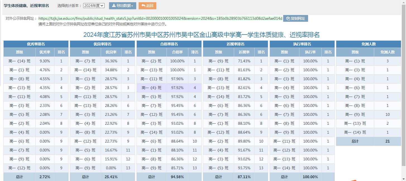Expand the 导出数据 dropdown caret
406x181 pixels.
(132, 6)
